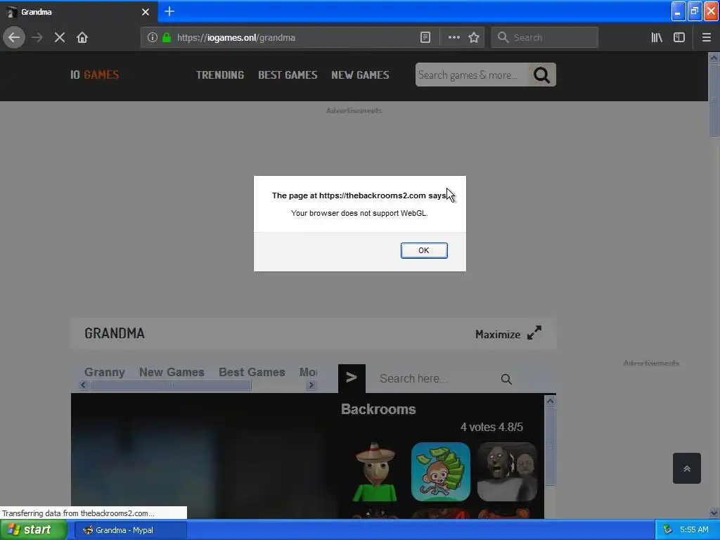This screenshot has height=540, width=720.
Task: Click the black arrow toggle next to Search here
Action: pos(352,378)
